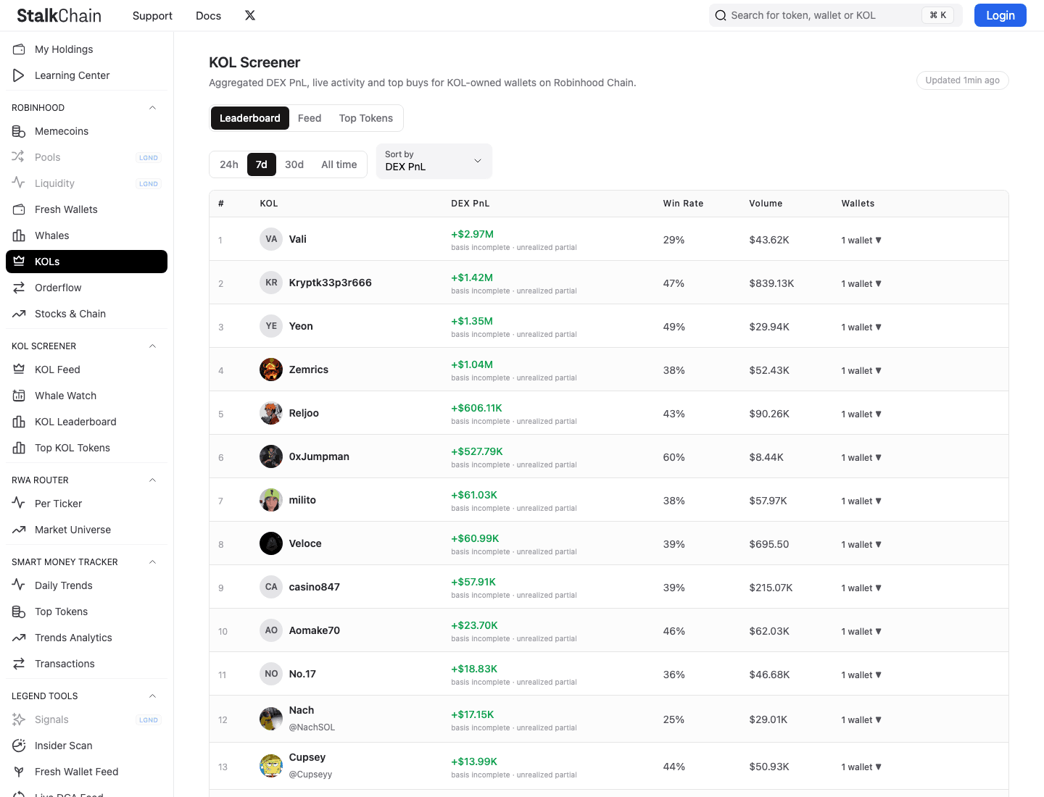Switch to the Top Tokens tab

[x=366, y=118]
